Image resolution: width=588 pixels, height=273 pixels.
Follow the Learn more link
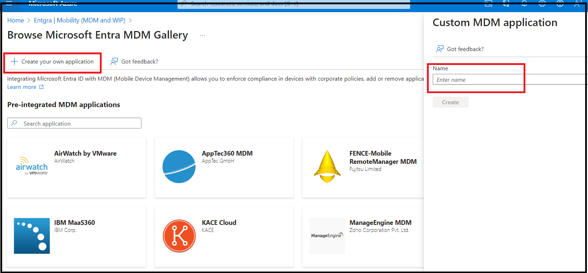pyautogui.click(x=22, y=87)
